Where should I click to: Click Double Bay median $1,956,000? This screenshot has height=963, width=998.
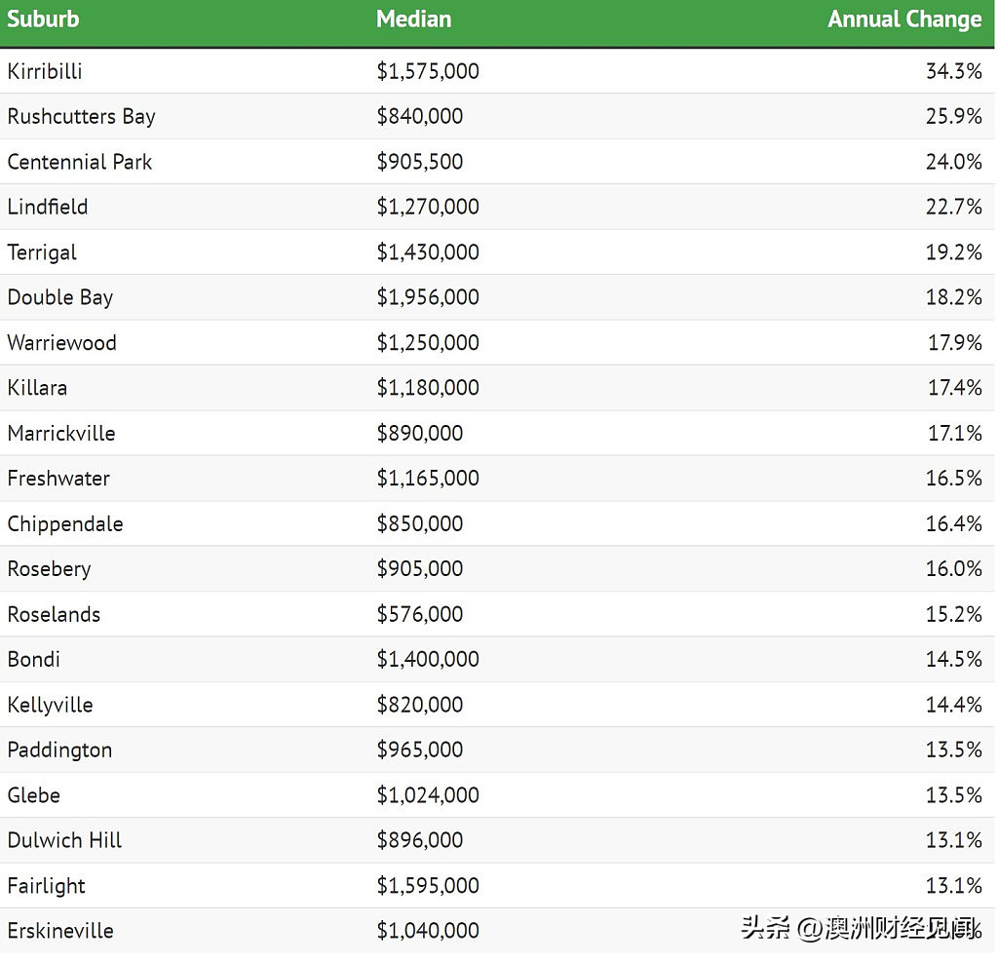coord(428,297)
